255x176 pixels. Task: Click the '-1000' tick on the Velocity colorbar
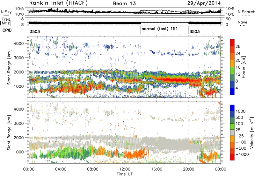click(242, 154)
